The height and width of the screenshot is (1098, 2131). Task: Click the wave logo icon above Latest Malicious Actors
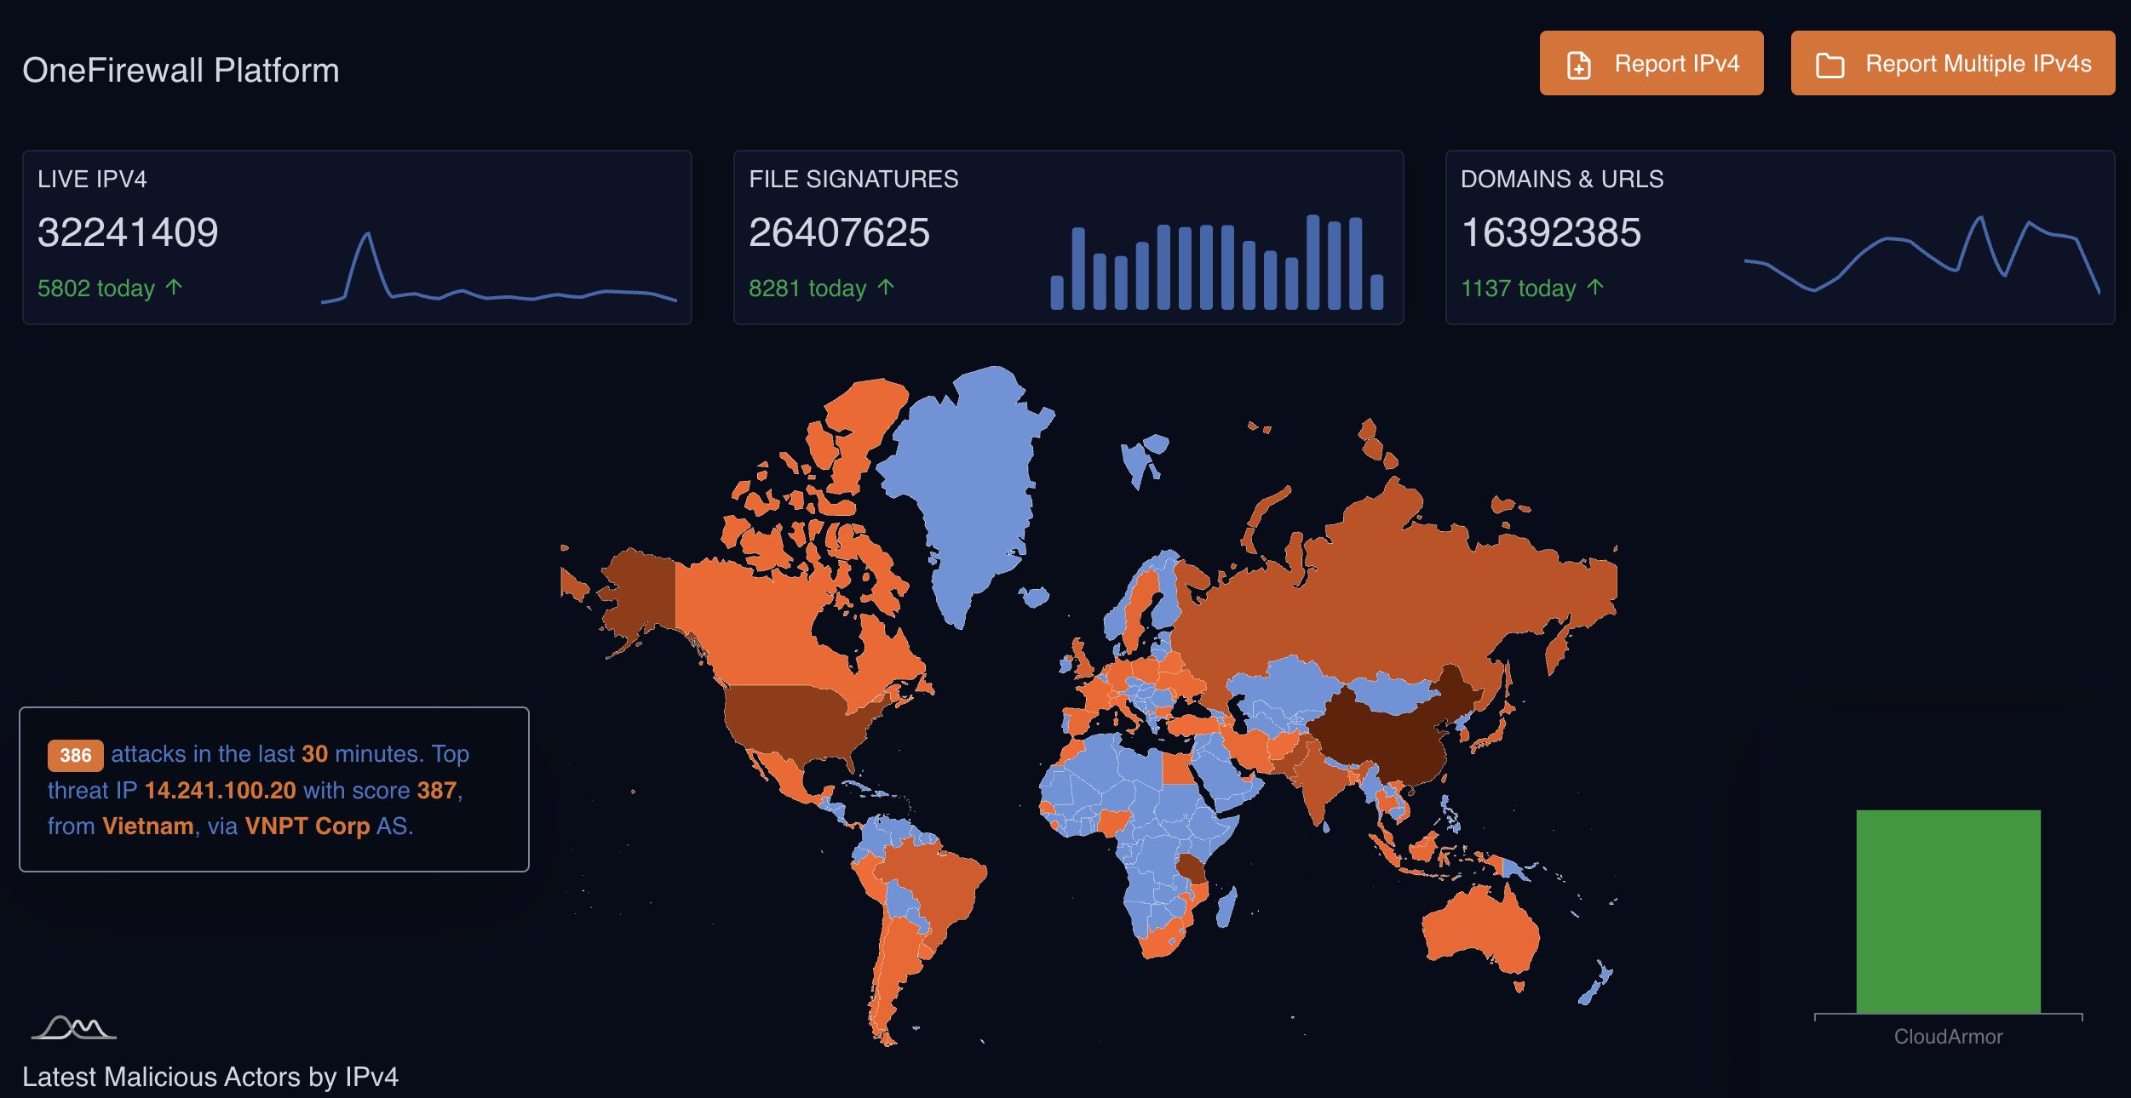coord(74,1027)
